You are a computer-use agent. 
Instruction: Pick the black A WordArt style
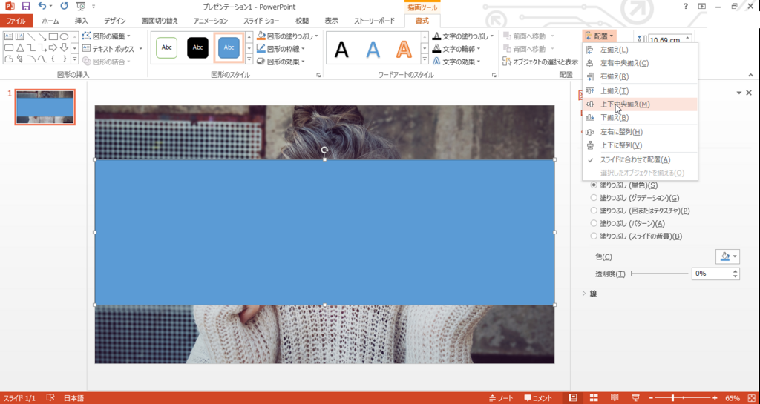point(341,49)
